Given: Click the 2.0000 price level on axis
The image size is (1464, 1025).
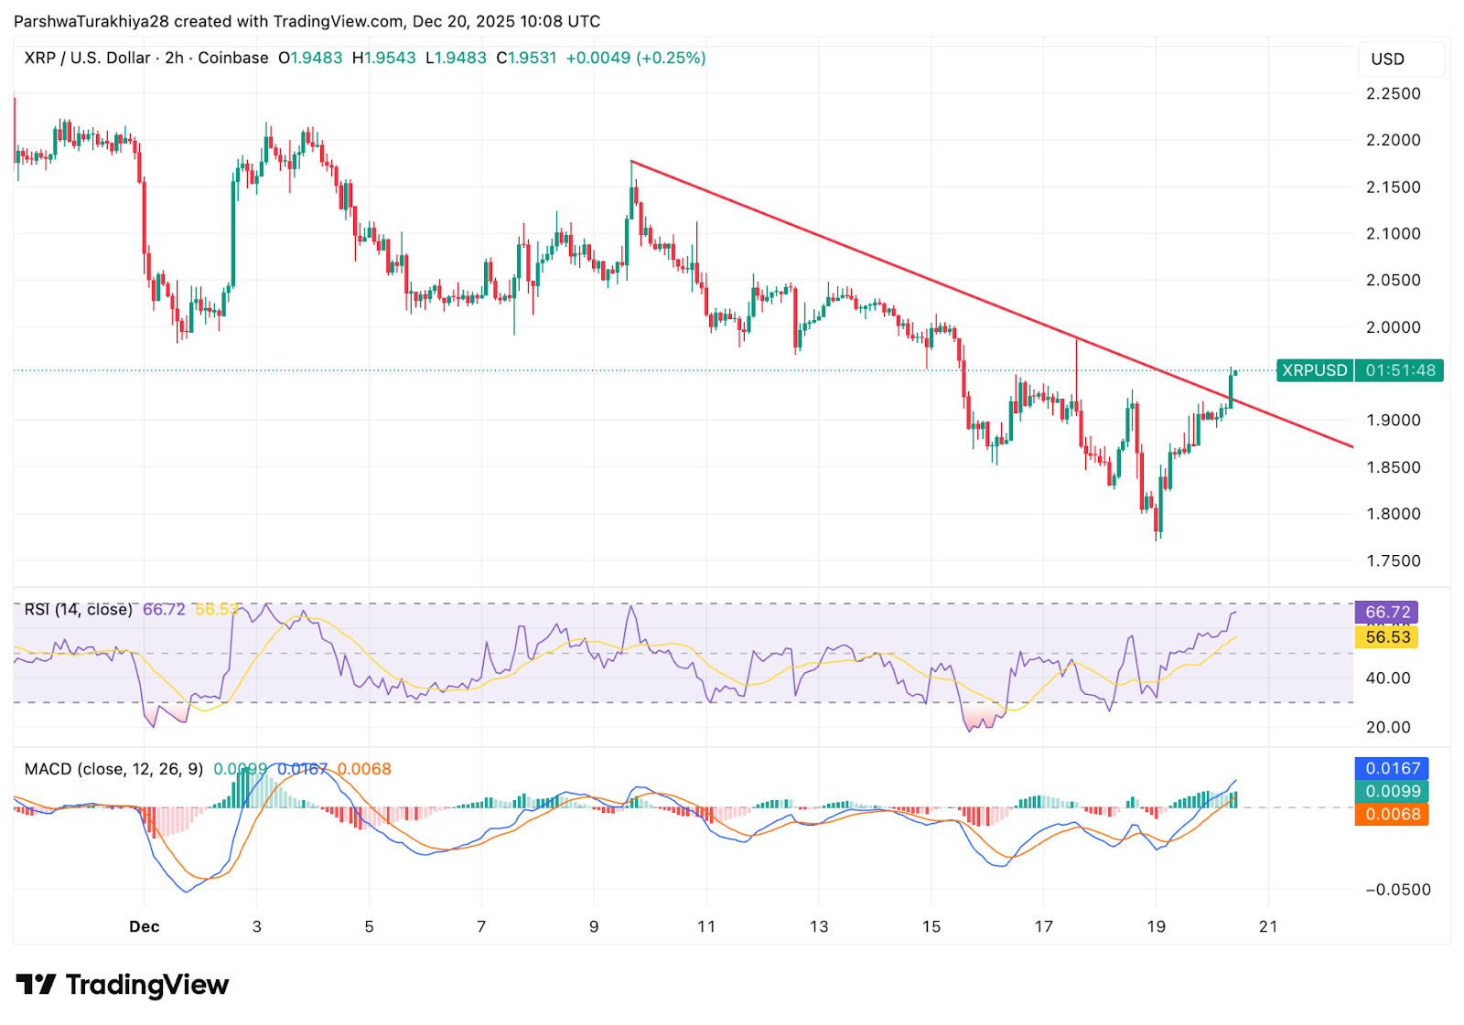Looking at the screenshot, I should pos(1393,327).
